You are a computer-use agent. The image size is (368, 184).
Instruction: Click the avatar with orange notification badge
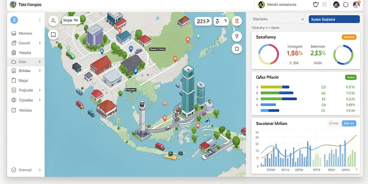coord(356,4)
